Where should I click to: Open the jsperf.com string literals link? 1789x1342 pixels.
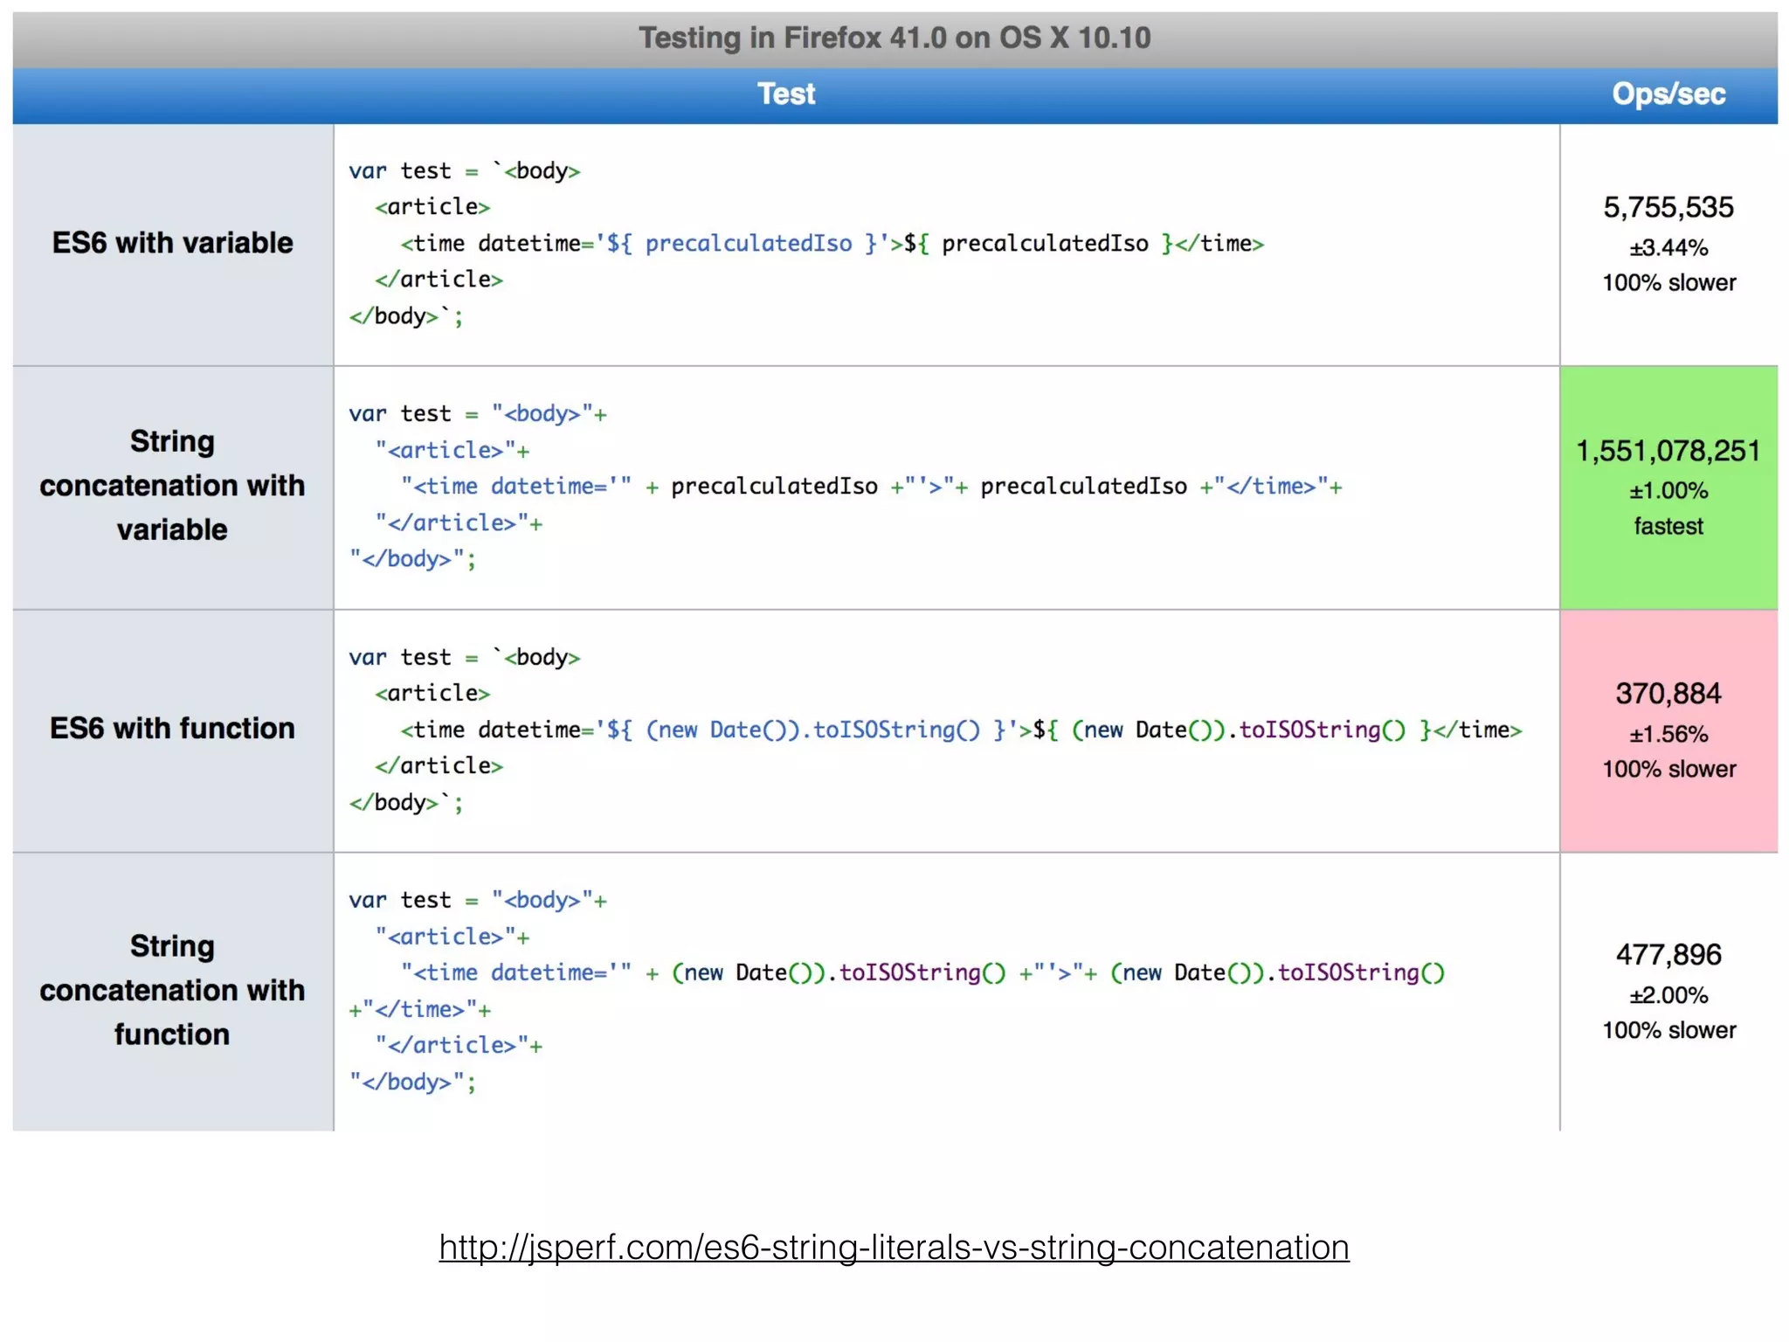click(x=894, y=1247)
